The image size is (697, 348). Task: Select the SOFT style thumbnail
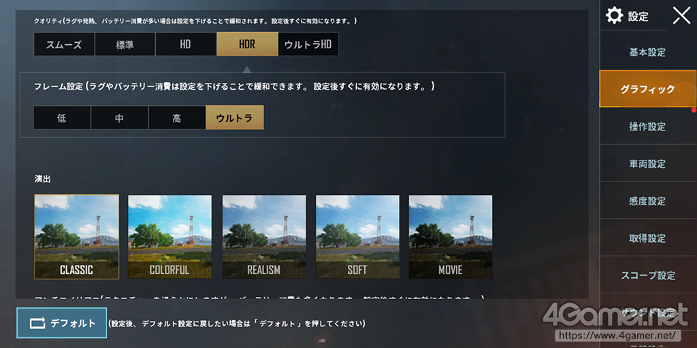click(357, 237)
